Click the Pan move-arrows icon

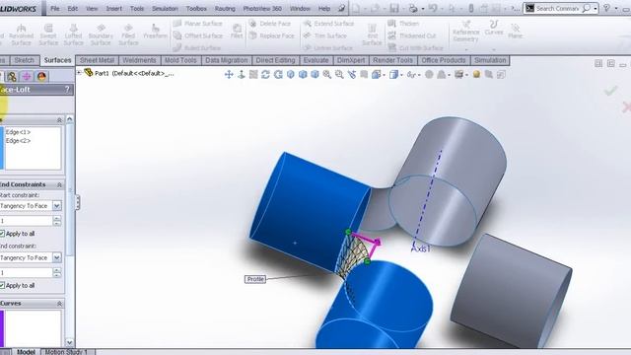229,75
